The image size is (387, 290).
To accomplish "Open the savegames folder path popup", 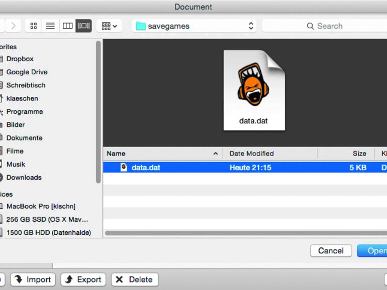I will click(x=194, y=26).
